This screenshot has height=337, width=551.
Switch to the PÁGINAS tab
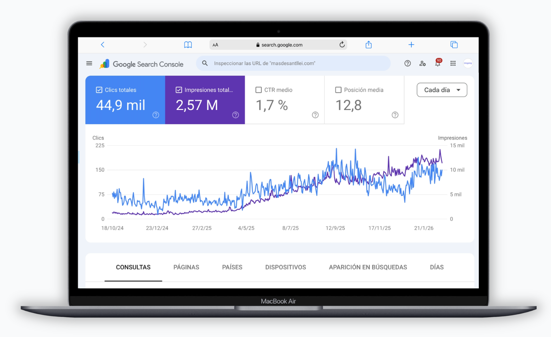[x=186, y=267]
